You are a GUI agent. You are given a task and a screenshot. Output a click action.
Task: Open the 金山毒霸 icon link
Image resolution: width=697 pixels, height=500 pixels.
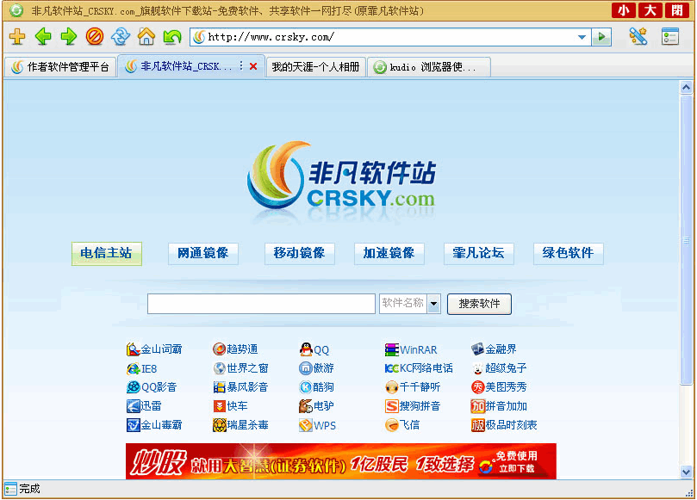tap(154, 425)
